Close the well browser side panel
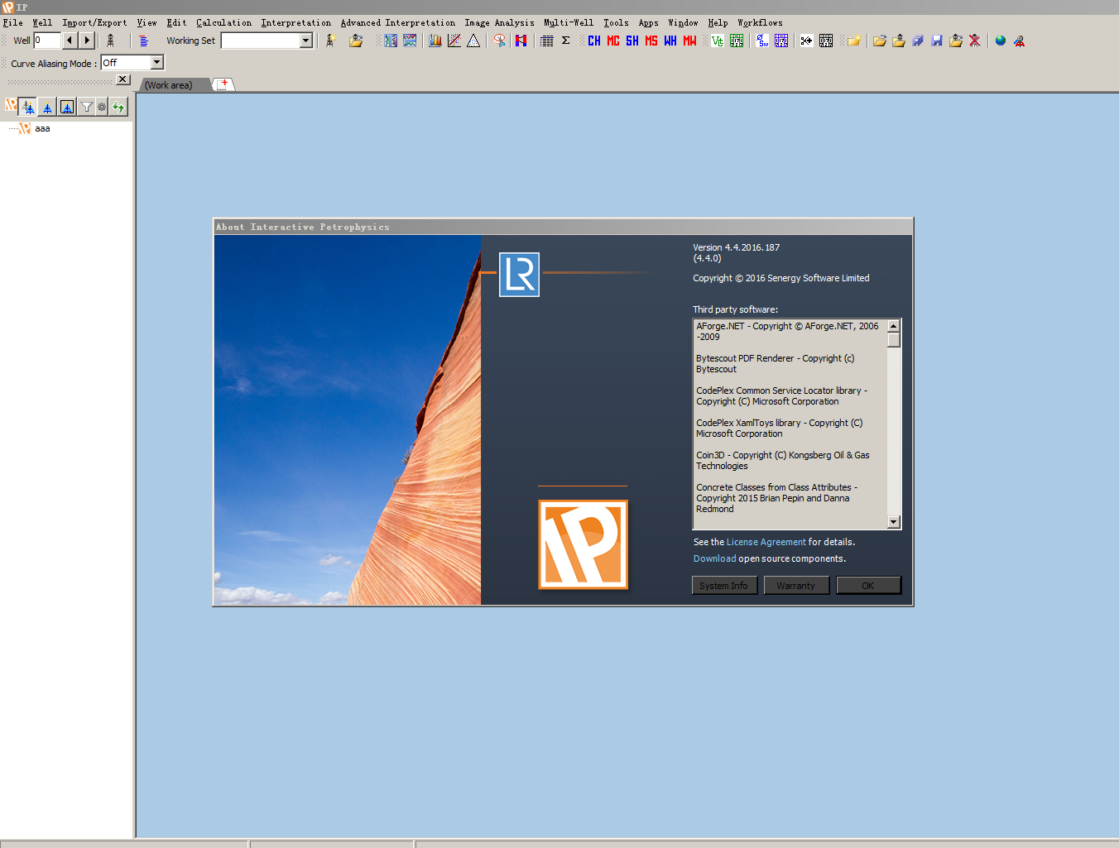1119x848 pixels. 123,79
